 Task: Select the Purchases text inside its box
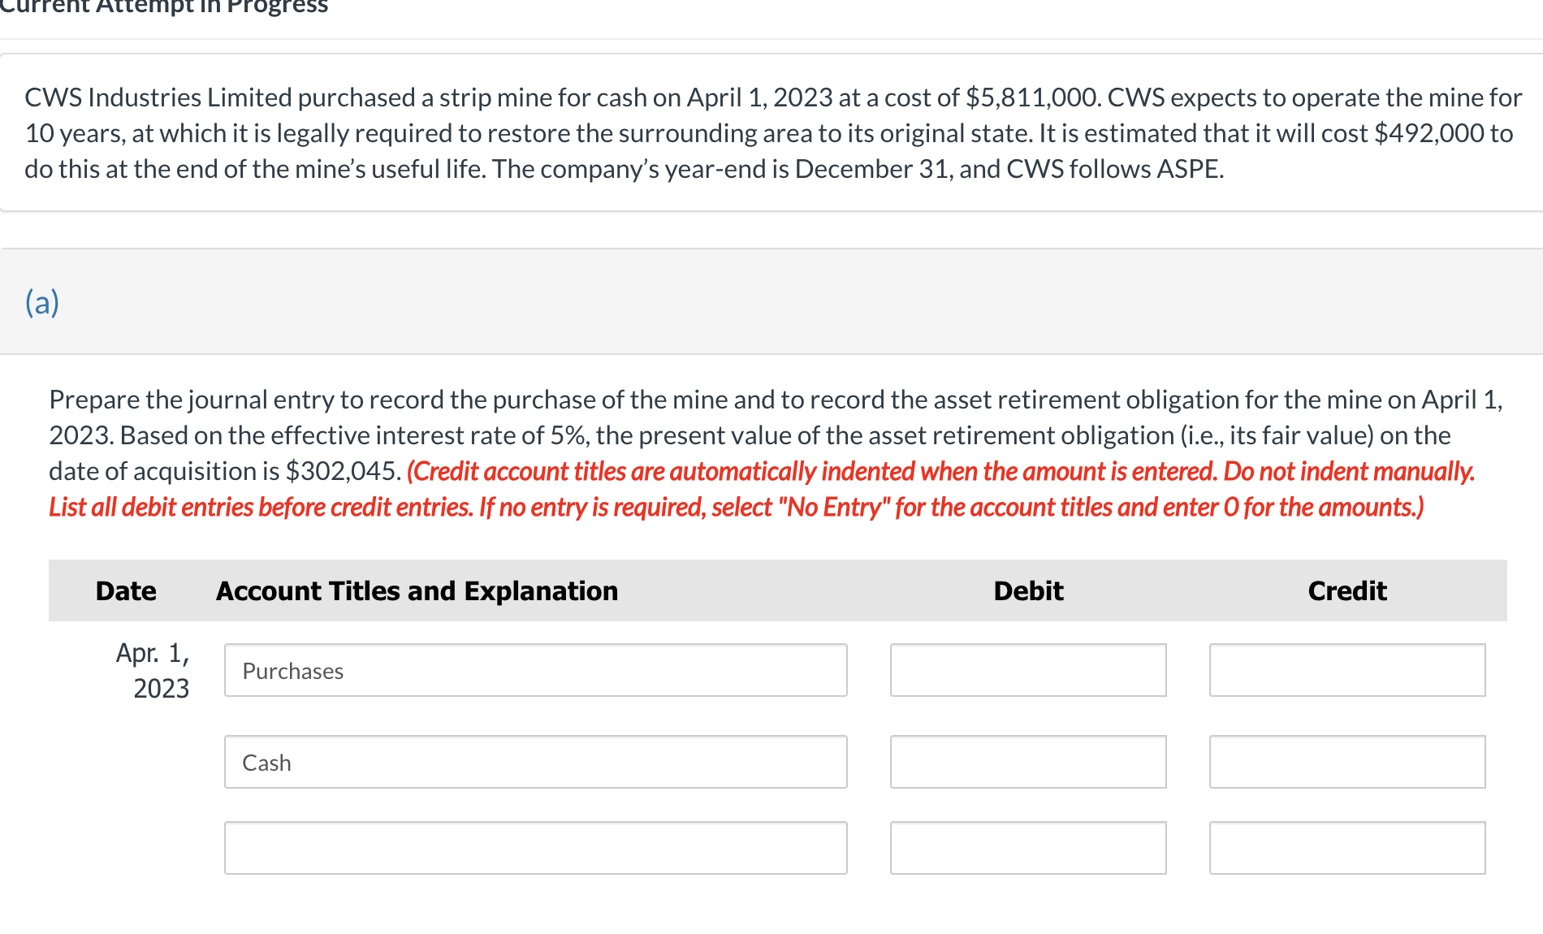point(292,671)
